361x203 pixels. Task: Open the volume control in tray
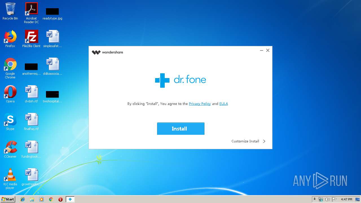click(327, 199)
